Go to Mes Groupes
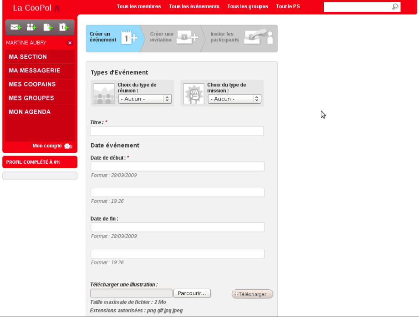This screenshot has width=419, height=317. pos(40,98)
